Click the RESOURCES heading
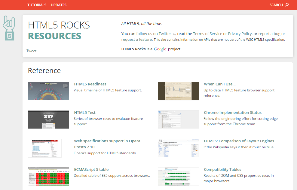 tap(54, 36)
